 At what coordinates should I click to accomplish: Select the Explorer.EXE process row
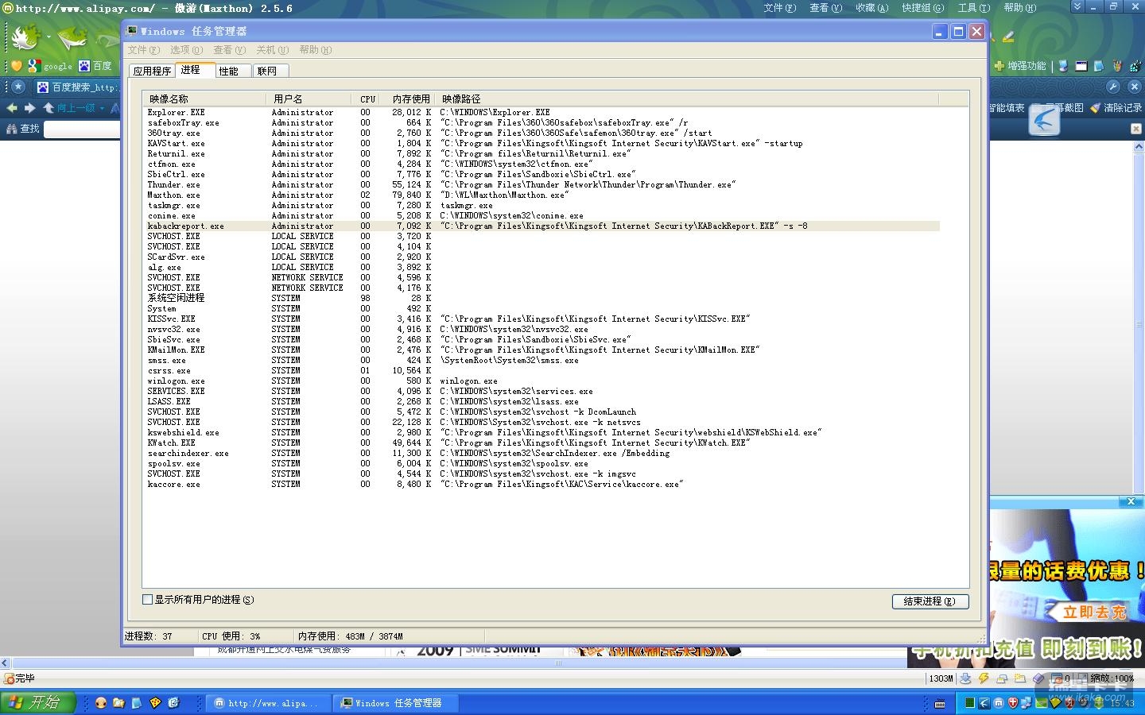541,113
